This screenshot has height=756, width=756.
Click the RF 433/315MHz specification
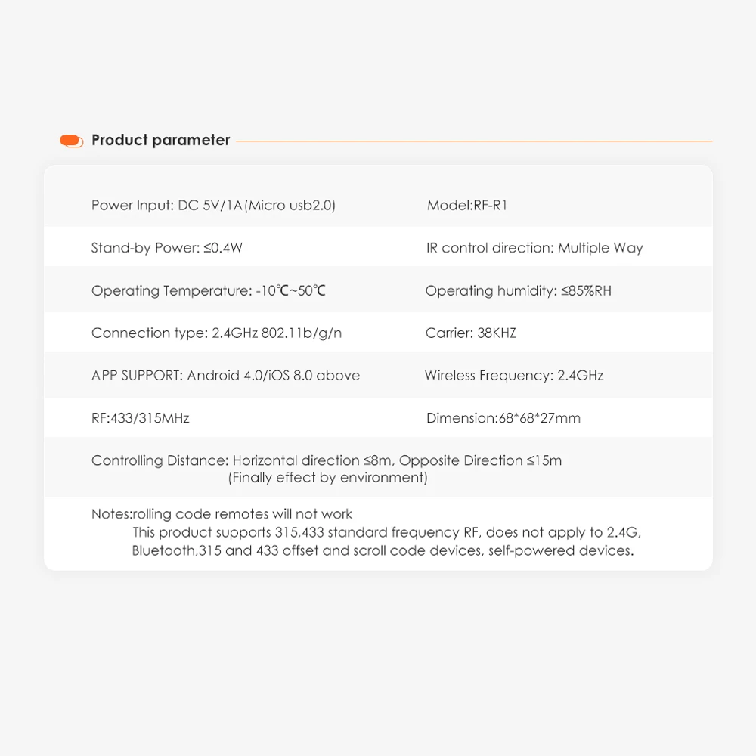pos(141,418)
